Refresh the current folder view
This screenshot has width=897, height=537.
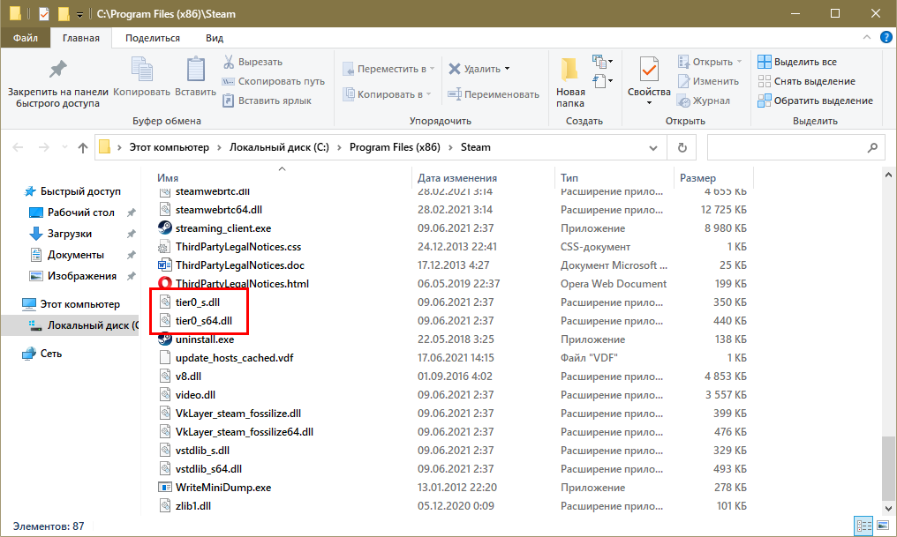point(682,147)
